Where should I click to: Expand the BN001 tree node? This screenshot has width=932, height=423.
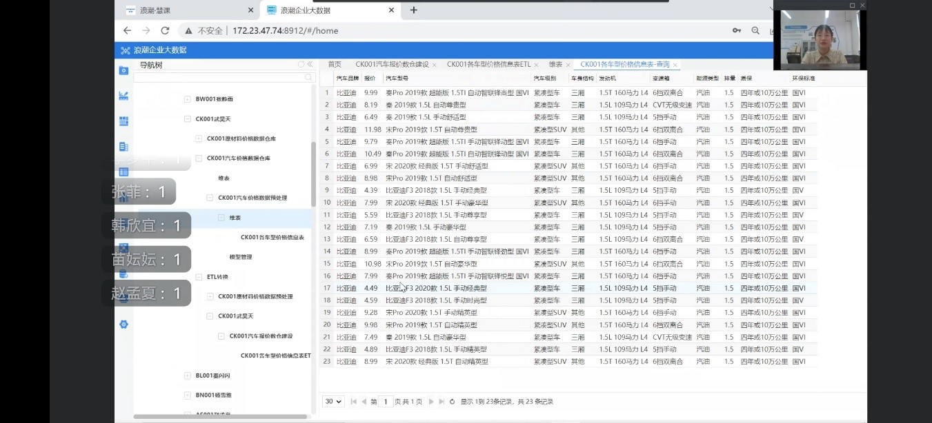pyautogui.click(x=188, y=395)
